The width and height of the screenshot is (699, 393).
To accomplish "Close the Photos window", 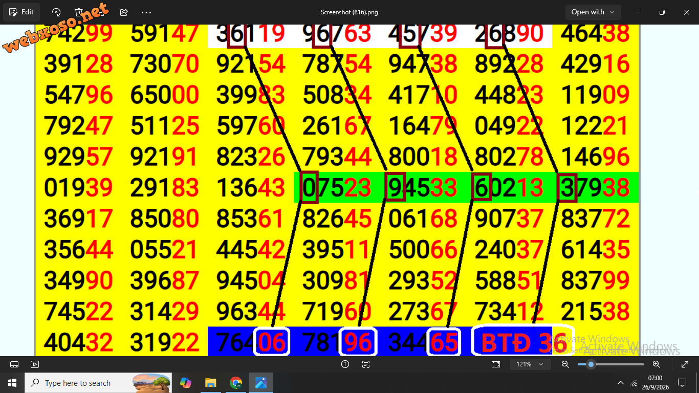I will pyautogui.click(x=686, y=12).
